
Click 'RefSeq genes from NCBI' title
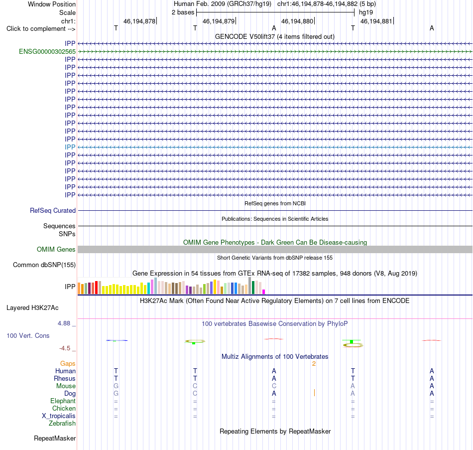pyautogui.click(x=275, y=203)
